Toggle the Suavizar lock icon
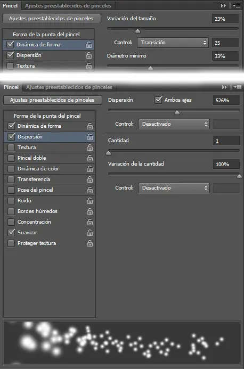Image resolution: width=244 pixels, height=369 pixels. (90, 233)
